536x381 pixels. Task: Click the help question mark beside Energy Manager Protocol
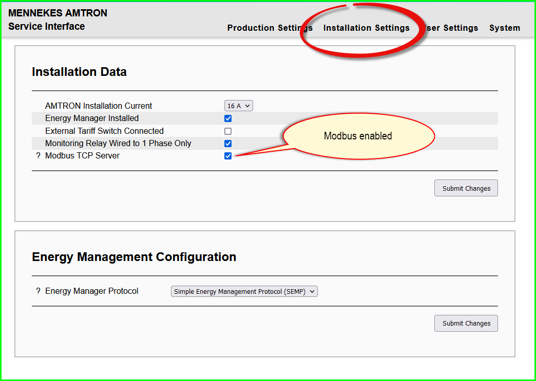[38, 291]
